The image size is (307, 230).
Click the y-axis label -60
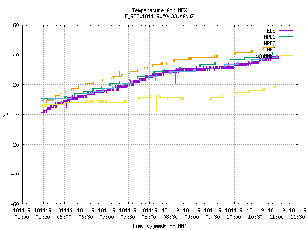coord(14,204)
